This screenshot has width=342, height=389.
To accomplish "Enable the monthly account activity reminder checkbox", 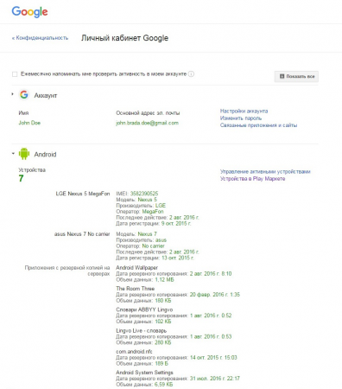I will (x=15, y=74).
